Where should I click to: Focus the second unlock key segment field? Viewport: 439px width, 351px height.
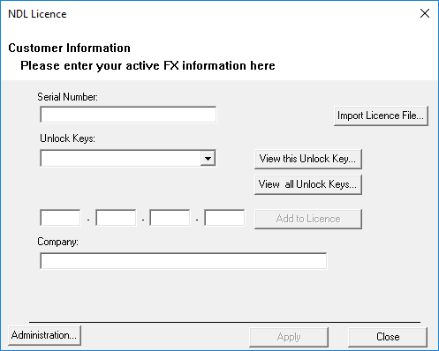(x=116, y=218)
